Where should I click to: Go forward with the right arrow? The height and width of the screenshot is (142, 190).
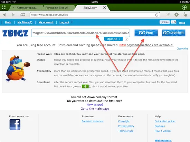click(13, 15)
